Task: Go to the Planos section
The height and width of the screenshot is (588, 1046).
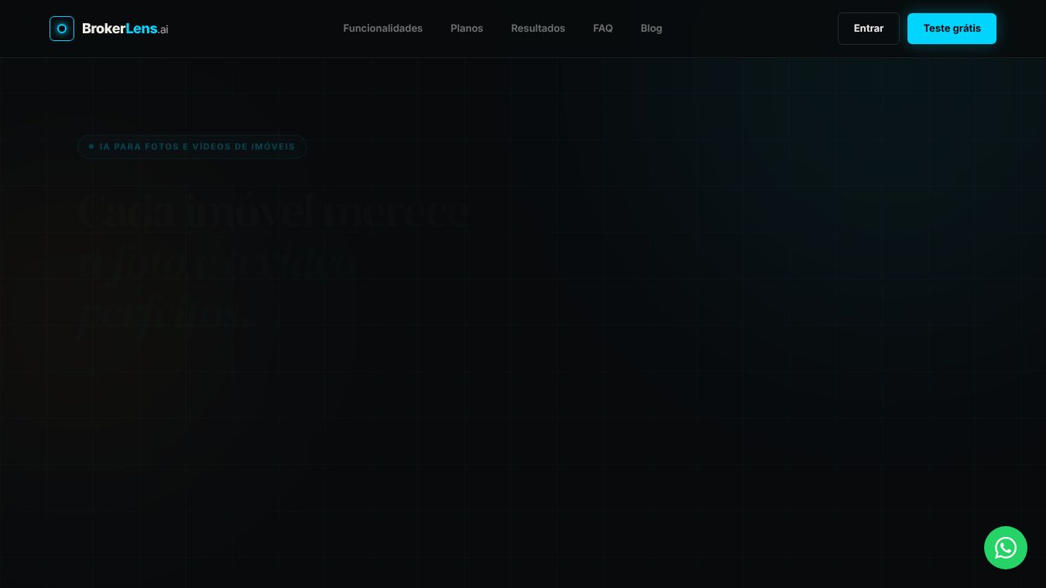Action: pyautogui.click(x=467, y=29)
